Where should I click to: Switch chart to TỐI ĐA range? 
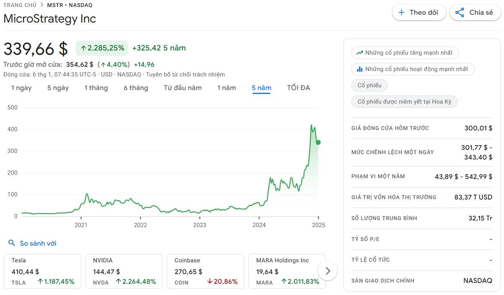point(298,88)
